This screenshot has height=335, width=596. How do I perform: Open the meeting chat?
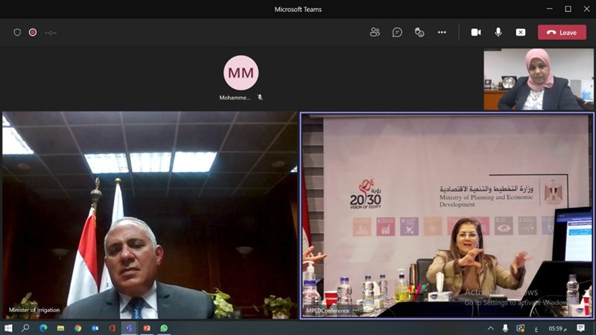click(397, 32)
